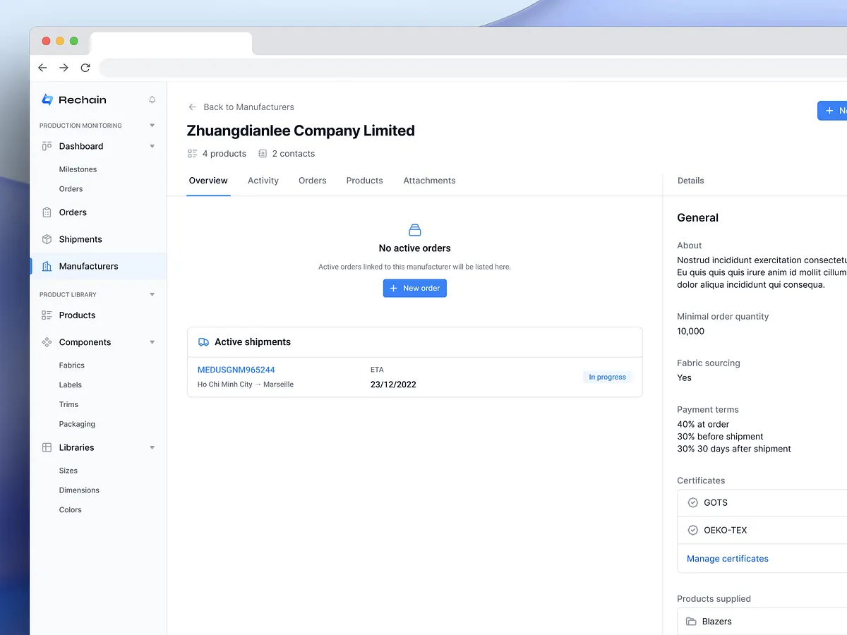This screenshot has height=635, width=847.
Task: Click the truck icon on Active shipments
Action: click(203, 341)
